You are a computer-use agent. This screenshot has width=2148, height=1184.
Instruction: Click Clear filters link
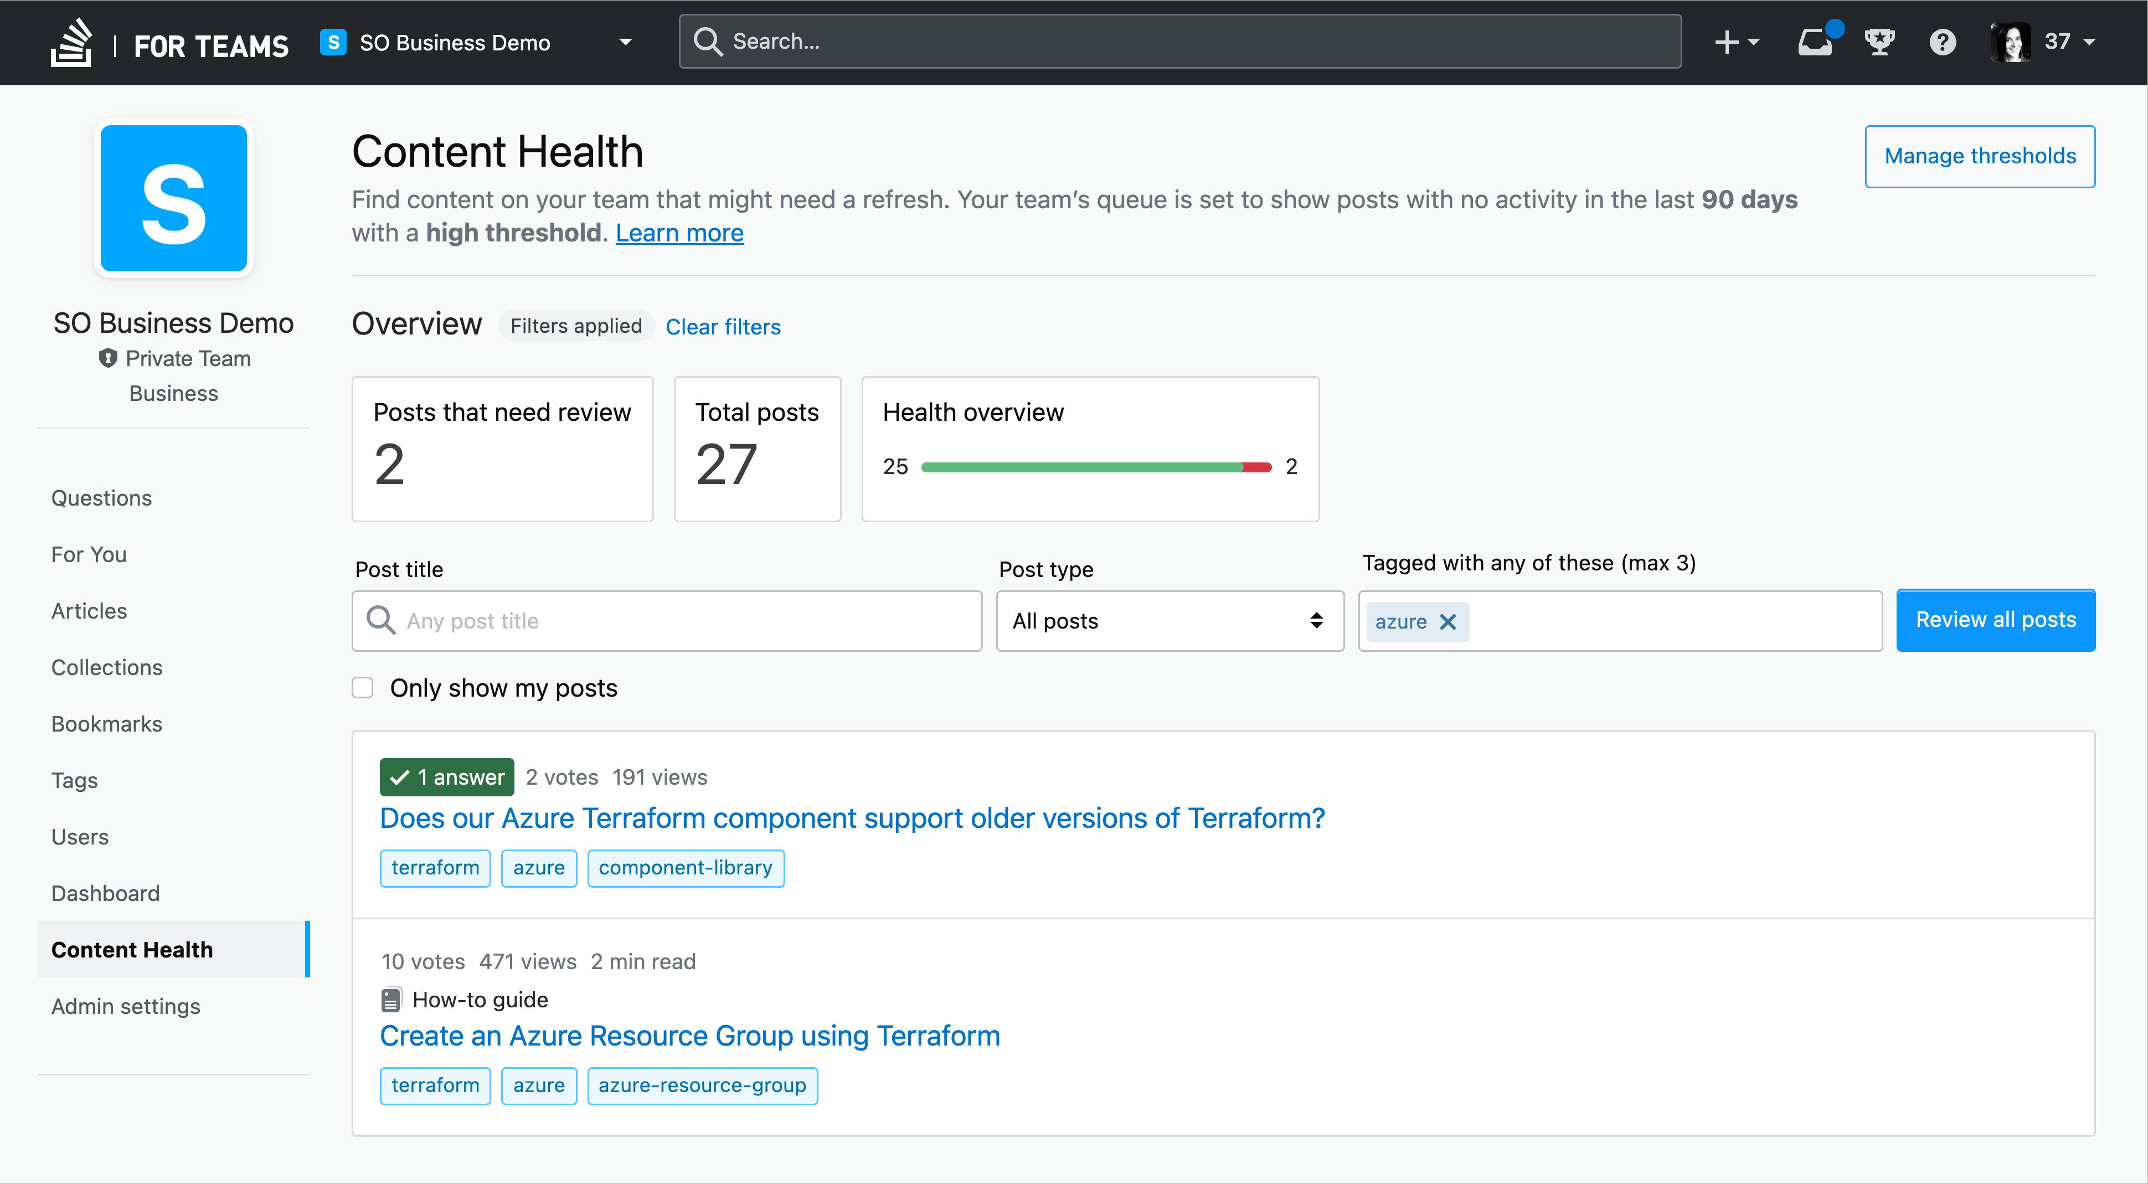pyautogui.click(x=723, y=327)
